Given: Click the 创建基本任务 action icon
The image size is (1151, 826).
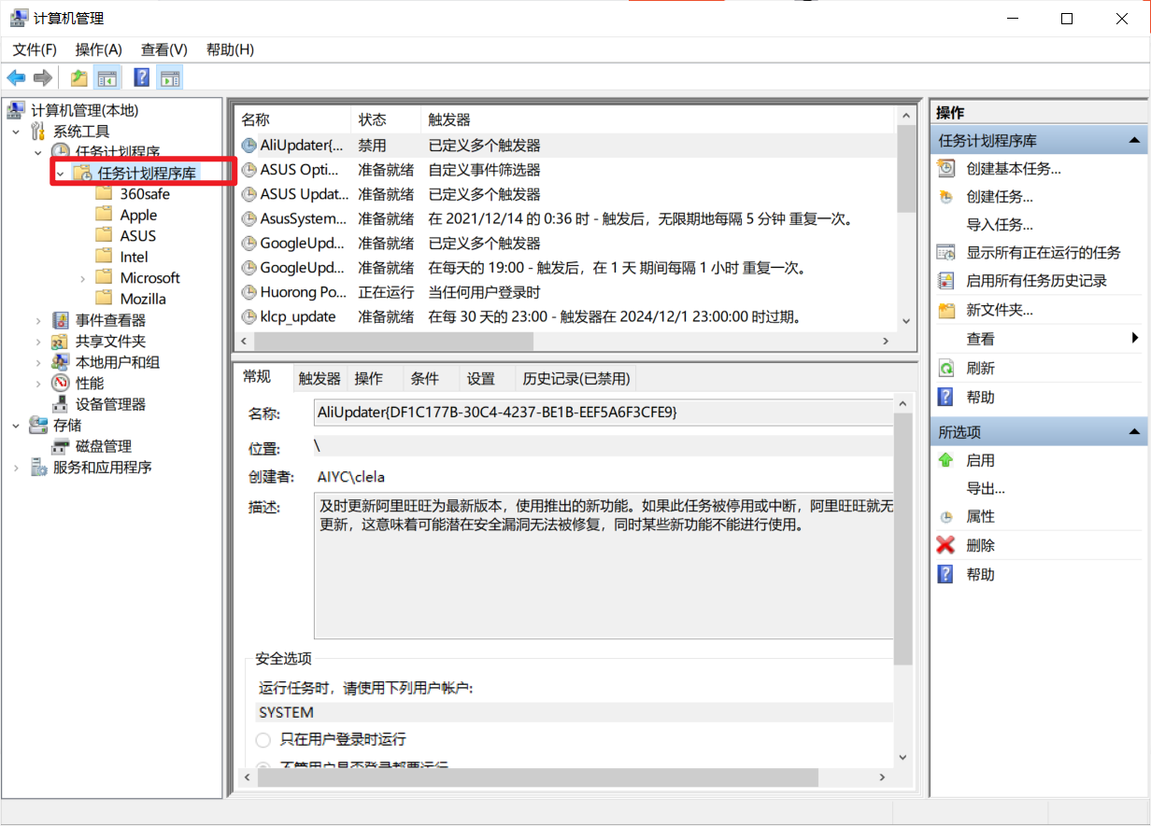Looking at the screenshot, I should 946,168.
